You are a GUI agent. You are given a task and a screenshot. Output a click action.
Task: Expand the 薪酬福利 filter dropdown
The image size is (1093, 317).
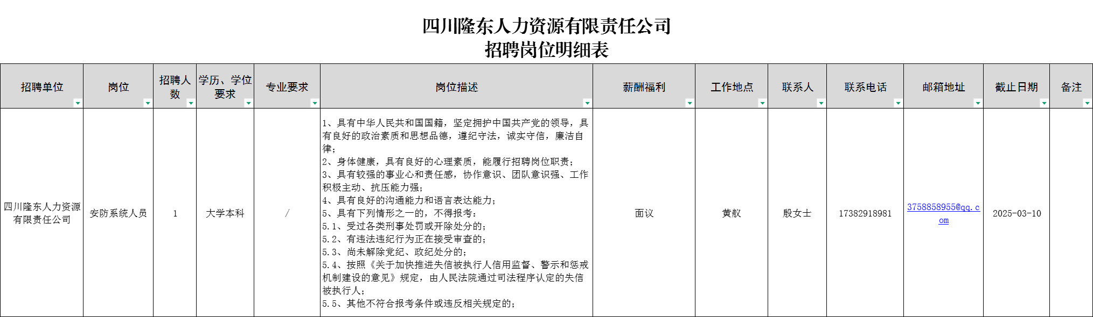[x=690, y=103]
